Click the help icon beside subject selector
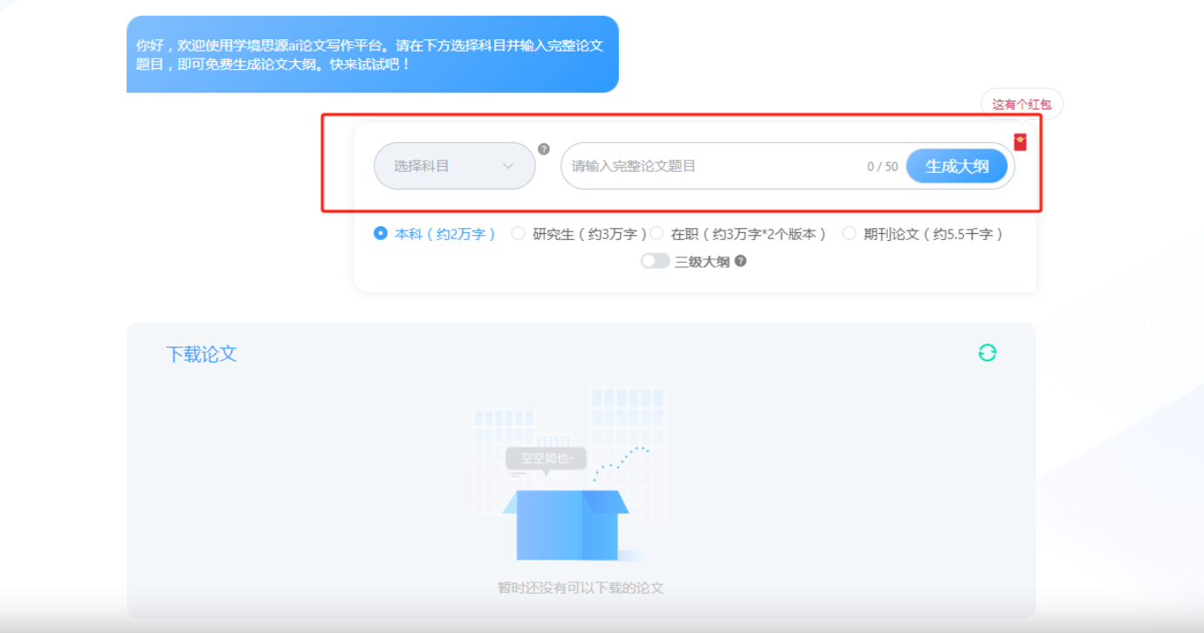 (546, 149)
